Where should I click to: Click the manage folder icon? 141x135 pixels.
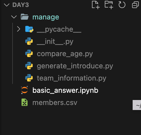click(25, 17)
